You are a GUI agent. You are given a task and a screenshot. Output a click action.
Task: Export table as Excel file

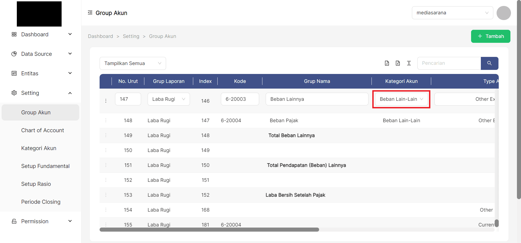click(398, 63)
